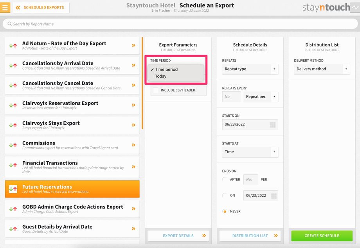The image size is (360, 248).
Task: Select Financial Transactions report
Action: [x=72, y=167]
